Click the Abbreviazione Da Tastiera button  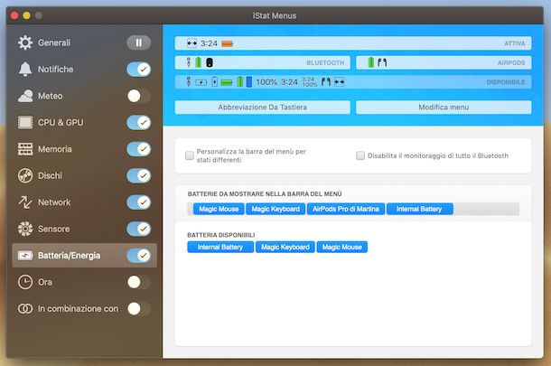(x=263, y=108)
